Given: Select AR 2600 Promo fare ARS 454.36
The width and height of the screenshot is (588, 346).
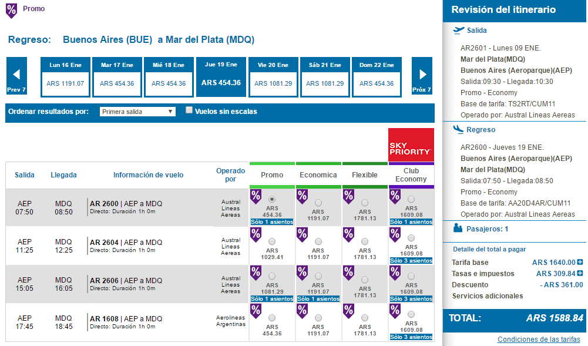Looking at the screenshot, I should click(x=272, y=199).
